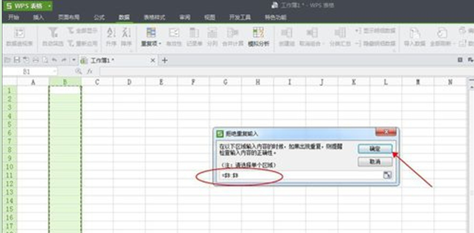Click the Name Box showing B1

coord(27,71)
